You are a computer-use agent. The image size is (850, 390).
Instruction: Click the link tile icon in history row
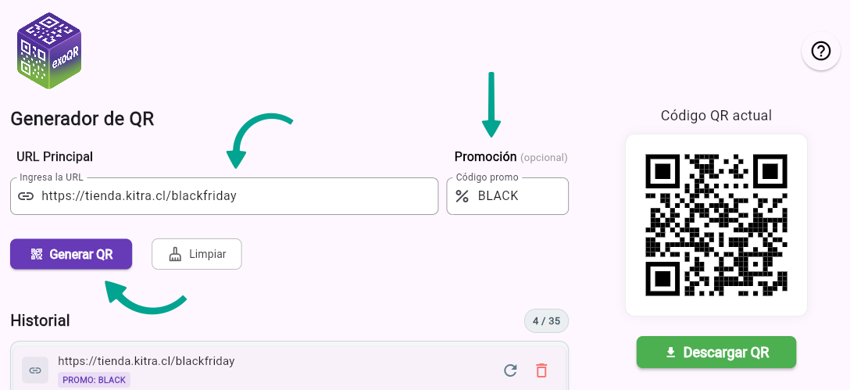click(35, 370)
